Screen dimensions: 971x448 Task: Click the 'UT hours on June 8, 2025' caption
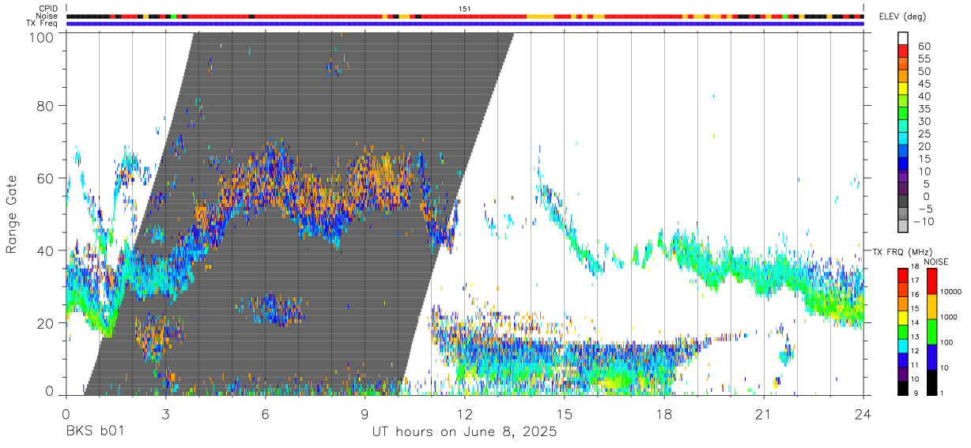(464, 432)
